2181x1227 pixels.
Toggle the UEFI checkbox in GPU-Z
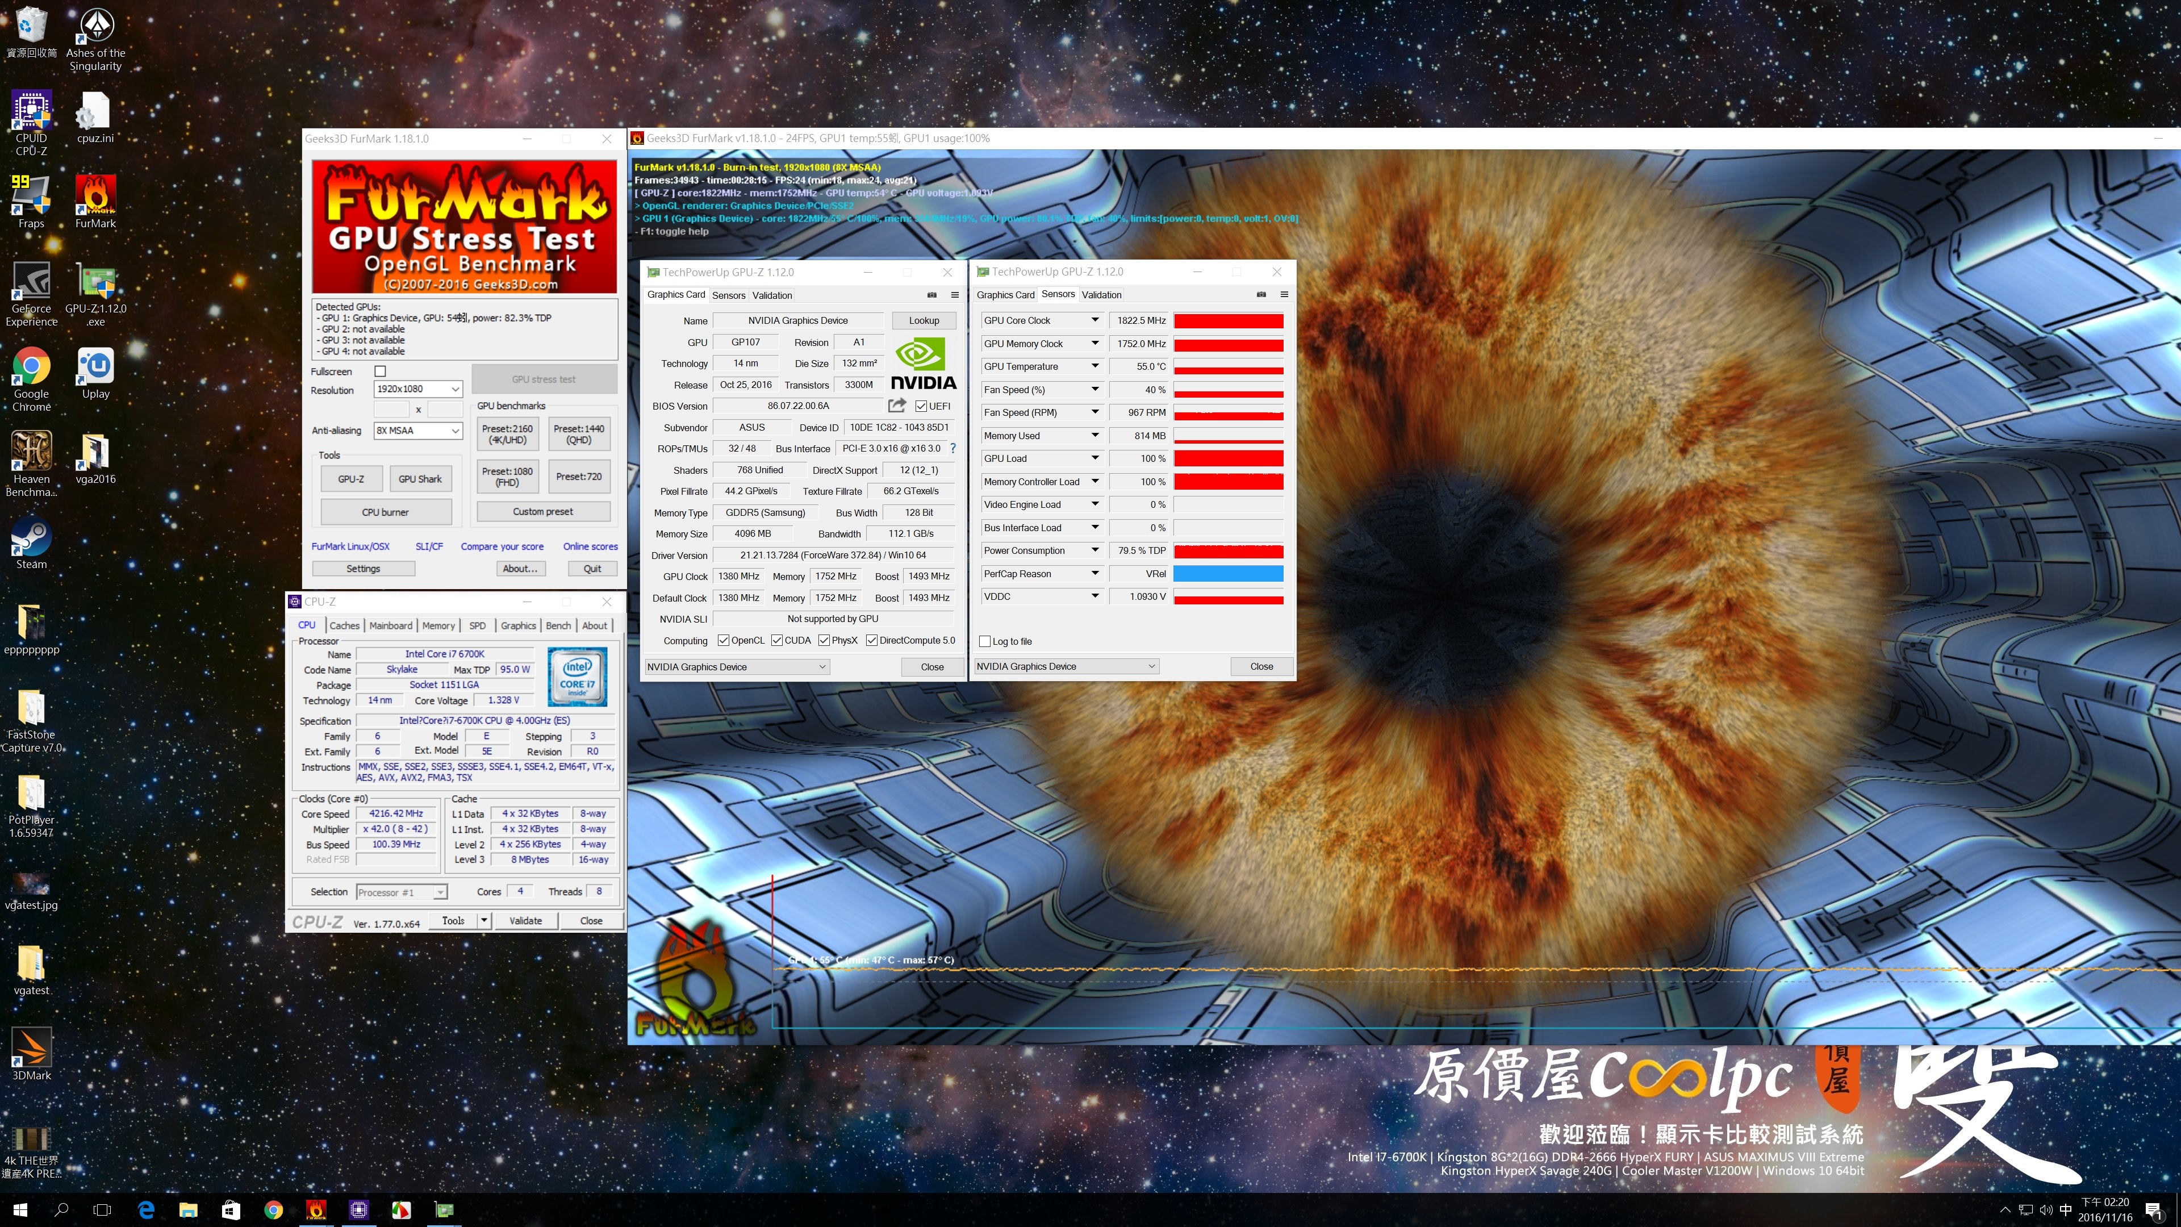pyautogui.click(x=920, y=406)
